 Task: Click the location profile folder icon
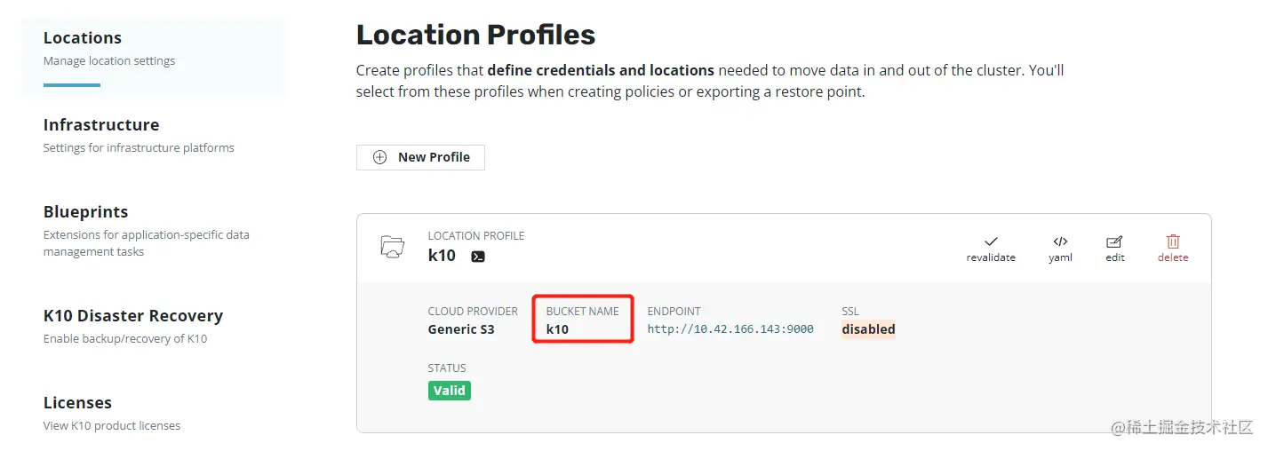tap(392, 247)
